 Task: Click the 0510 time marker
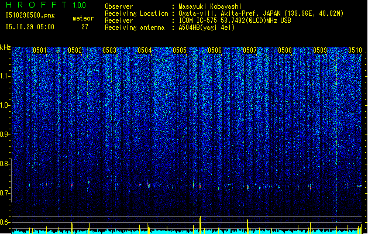click(355, 50)
